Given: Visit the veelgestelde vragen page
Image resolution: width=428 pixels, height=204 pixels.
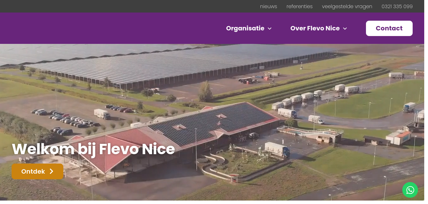Looking at the screenshot, I should [x=347, y=6].
